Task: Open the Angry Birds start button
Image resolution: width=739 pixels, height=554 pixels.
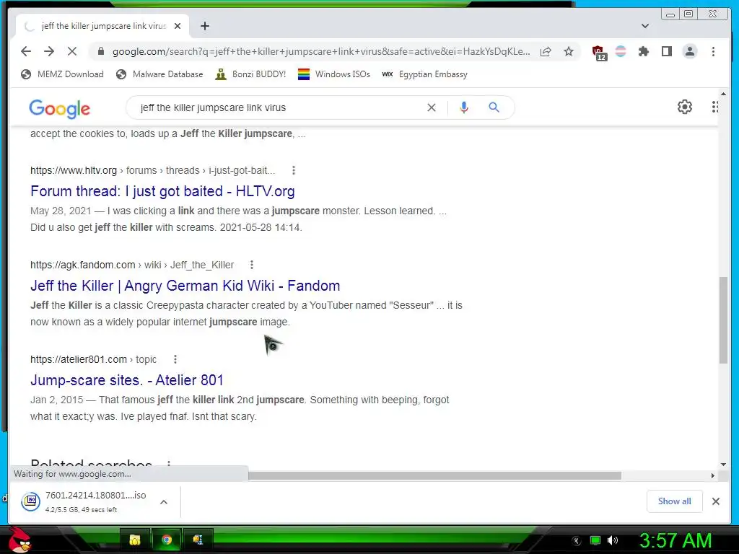Action: pyautogui.click(x=19, y=540)
